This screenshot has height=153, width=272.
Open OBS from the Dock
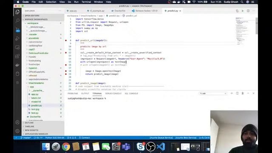150,147
